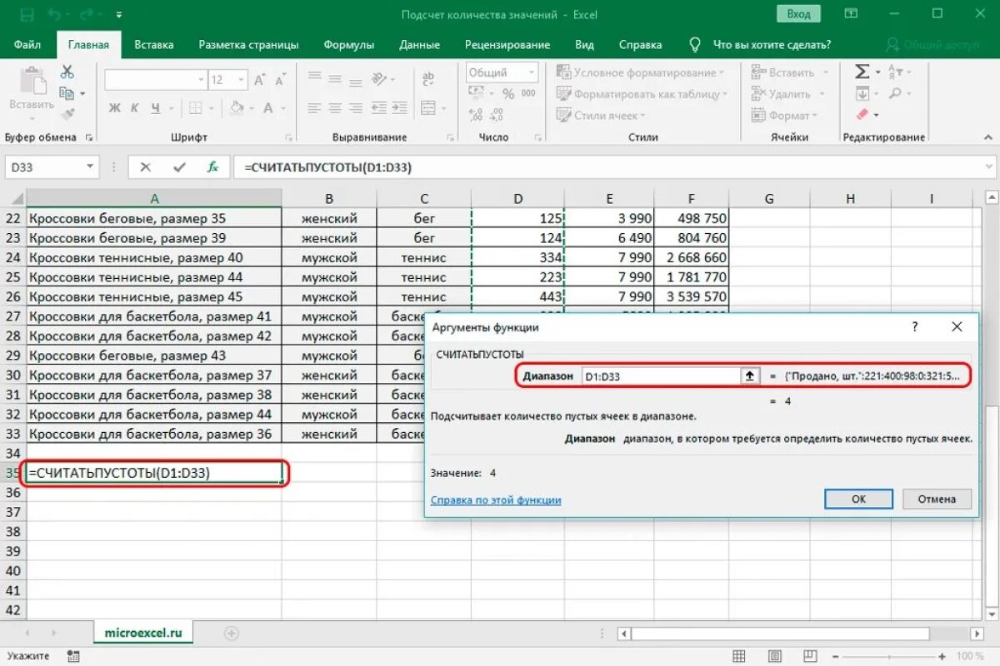Viewport: 1000px width, 666px height.
Task: Click the merge and center icon
Action: pyautogui.click(x=428, y=108)
